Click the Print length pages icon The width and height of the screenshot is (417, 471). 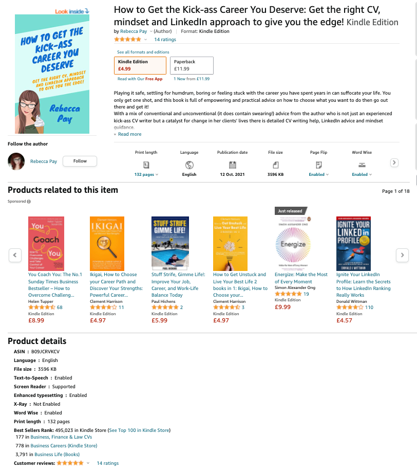click(x=146, y=165)
